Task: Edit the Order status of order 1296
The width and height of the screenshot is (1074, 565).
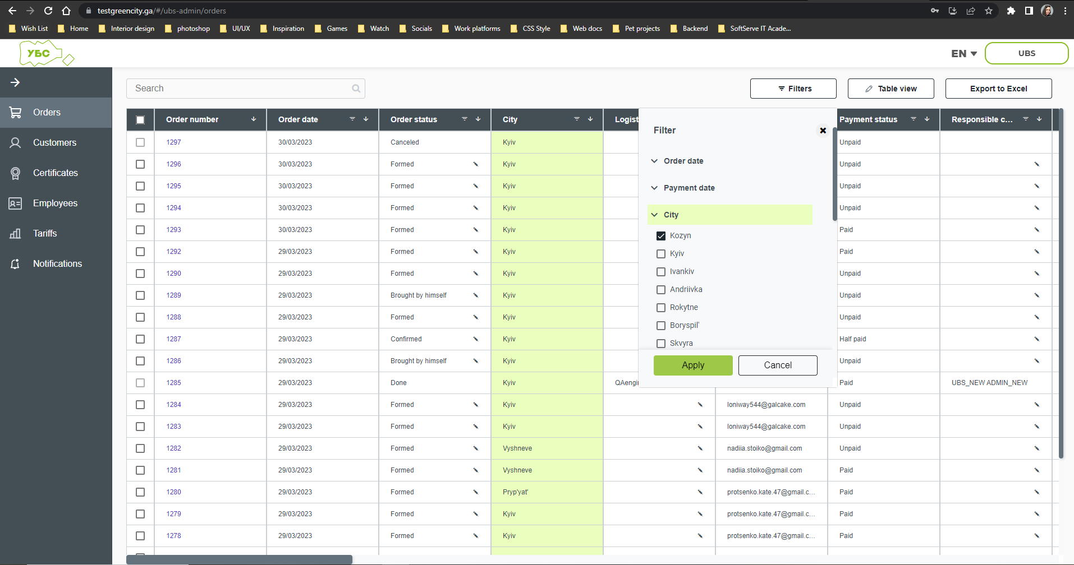Action: (475, 164)
